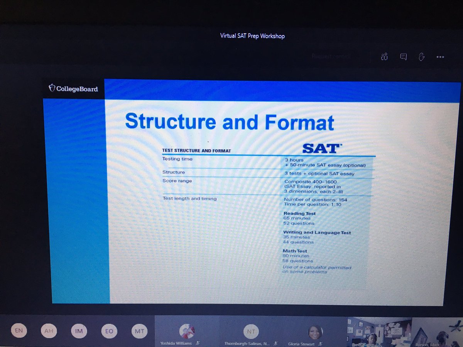Click the IM participant circle

pyautogui.click(x=79, y=331)
